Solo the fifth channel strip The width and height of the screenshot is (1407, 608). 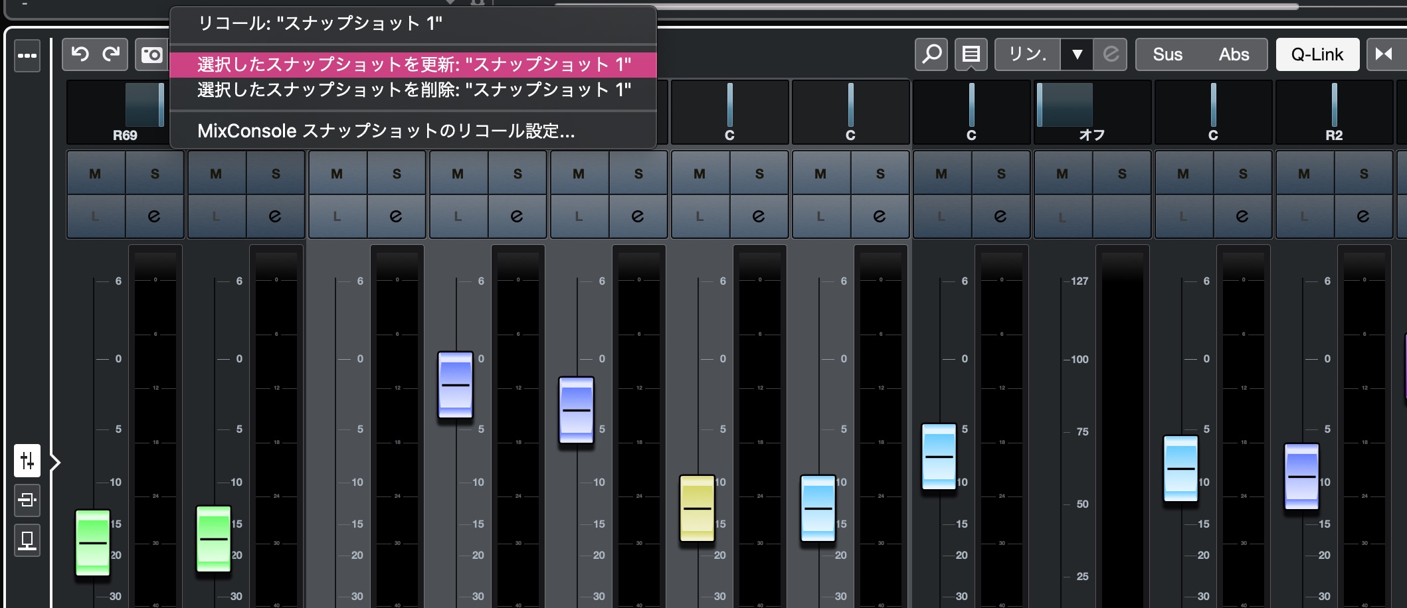pos(638,173)
